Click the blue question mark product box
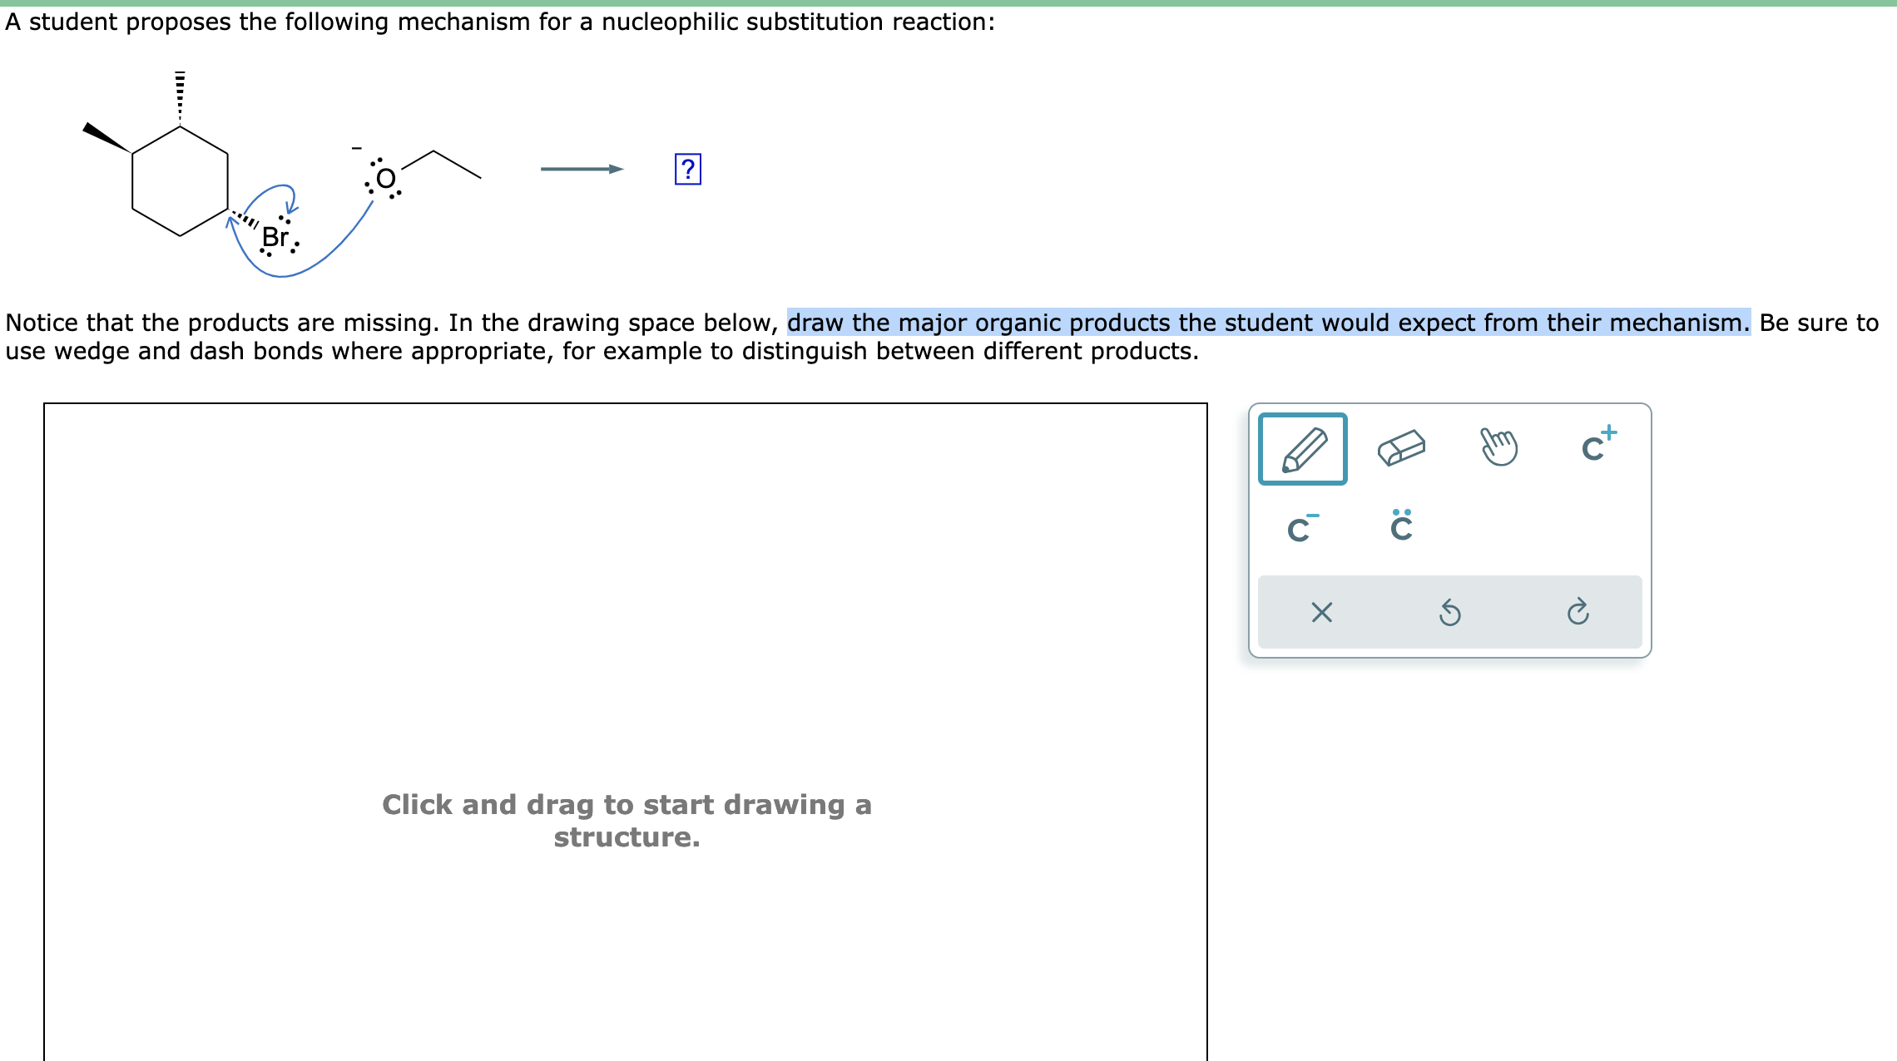 [687, 170]
